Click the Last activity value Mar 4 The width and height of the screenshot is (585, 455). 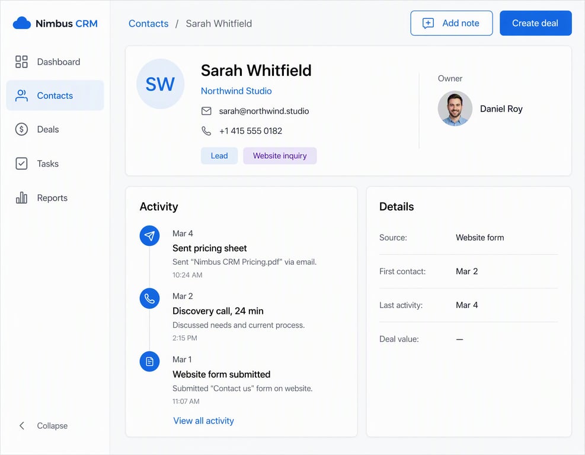click(x=466, y=305)
